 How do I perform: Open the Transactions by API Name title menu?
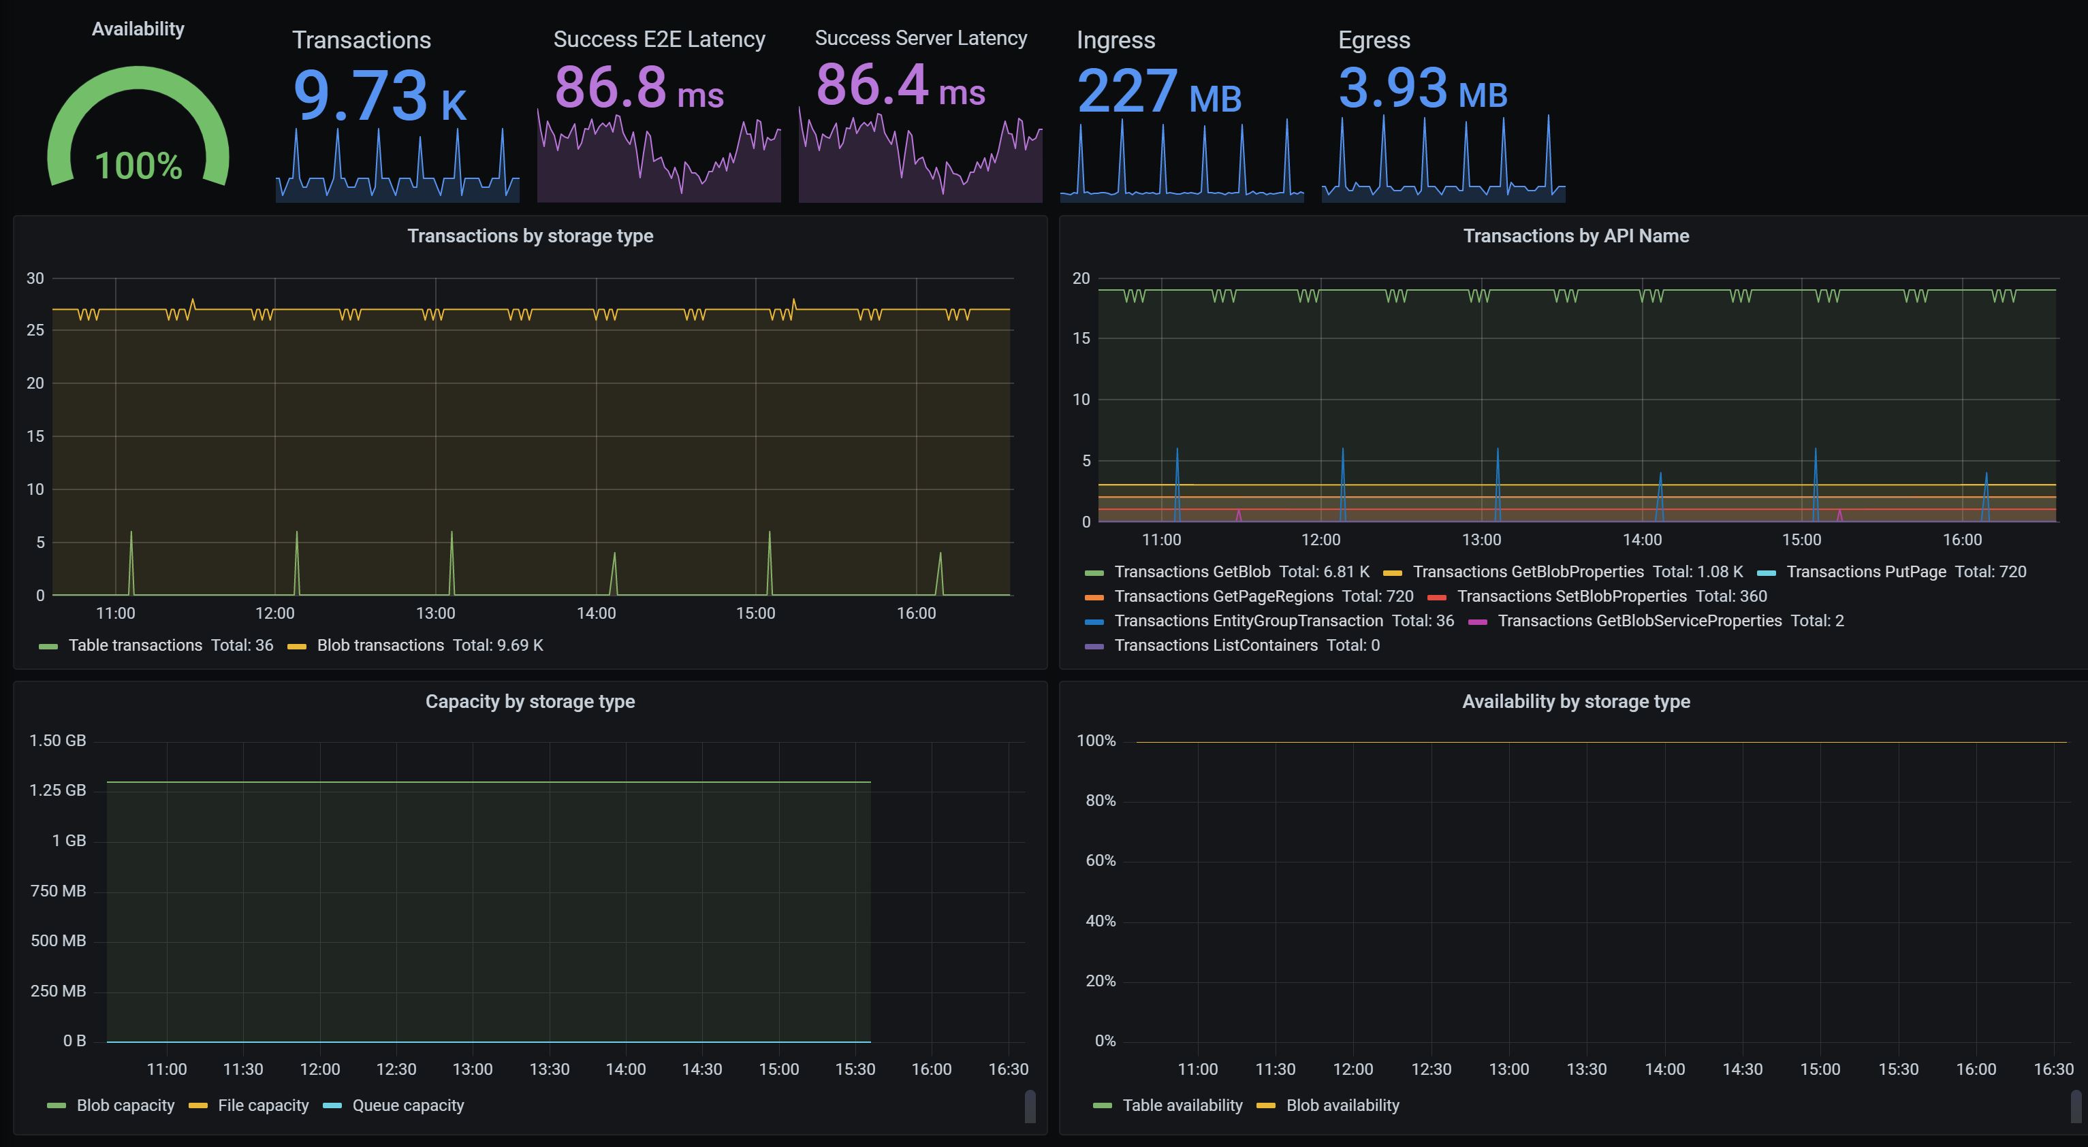coord(1576,236)
